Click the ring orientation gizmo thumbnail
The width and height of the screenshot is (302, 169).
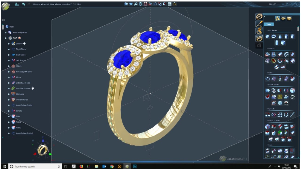click(43, 149)
